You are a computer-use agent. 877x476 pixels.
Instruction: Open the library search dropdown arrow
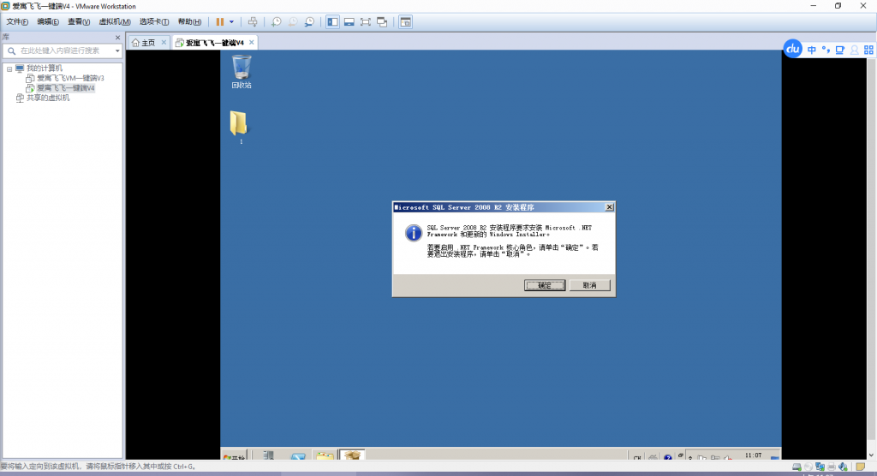coord(116,51)
